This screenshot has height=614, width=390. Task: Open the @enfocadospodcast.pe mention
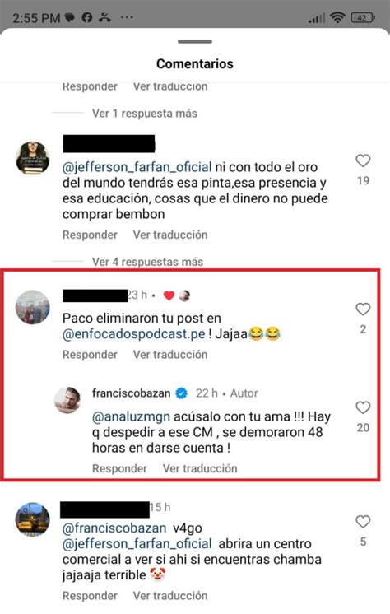(x=134, y=334)
